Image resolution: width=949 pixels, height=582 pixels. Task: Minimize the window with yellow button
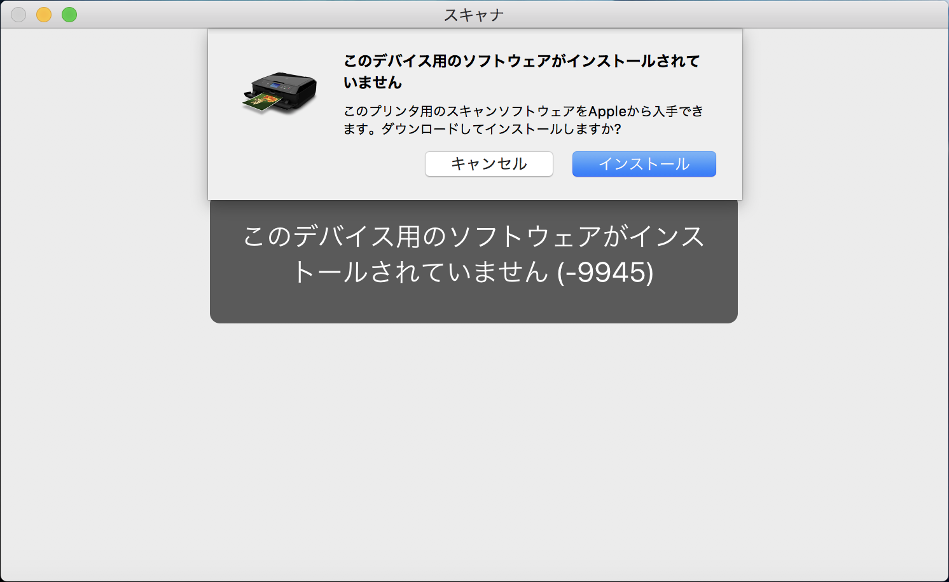click(44, 15)
